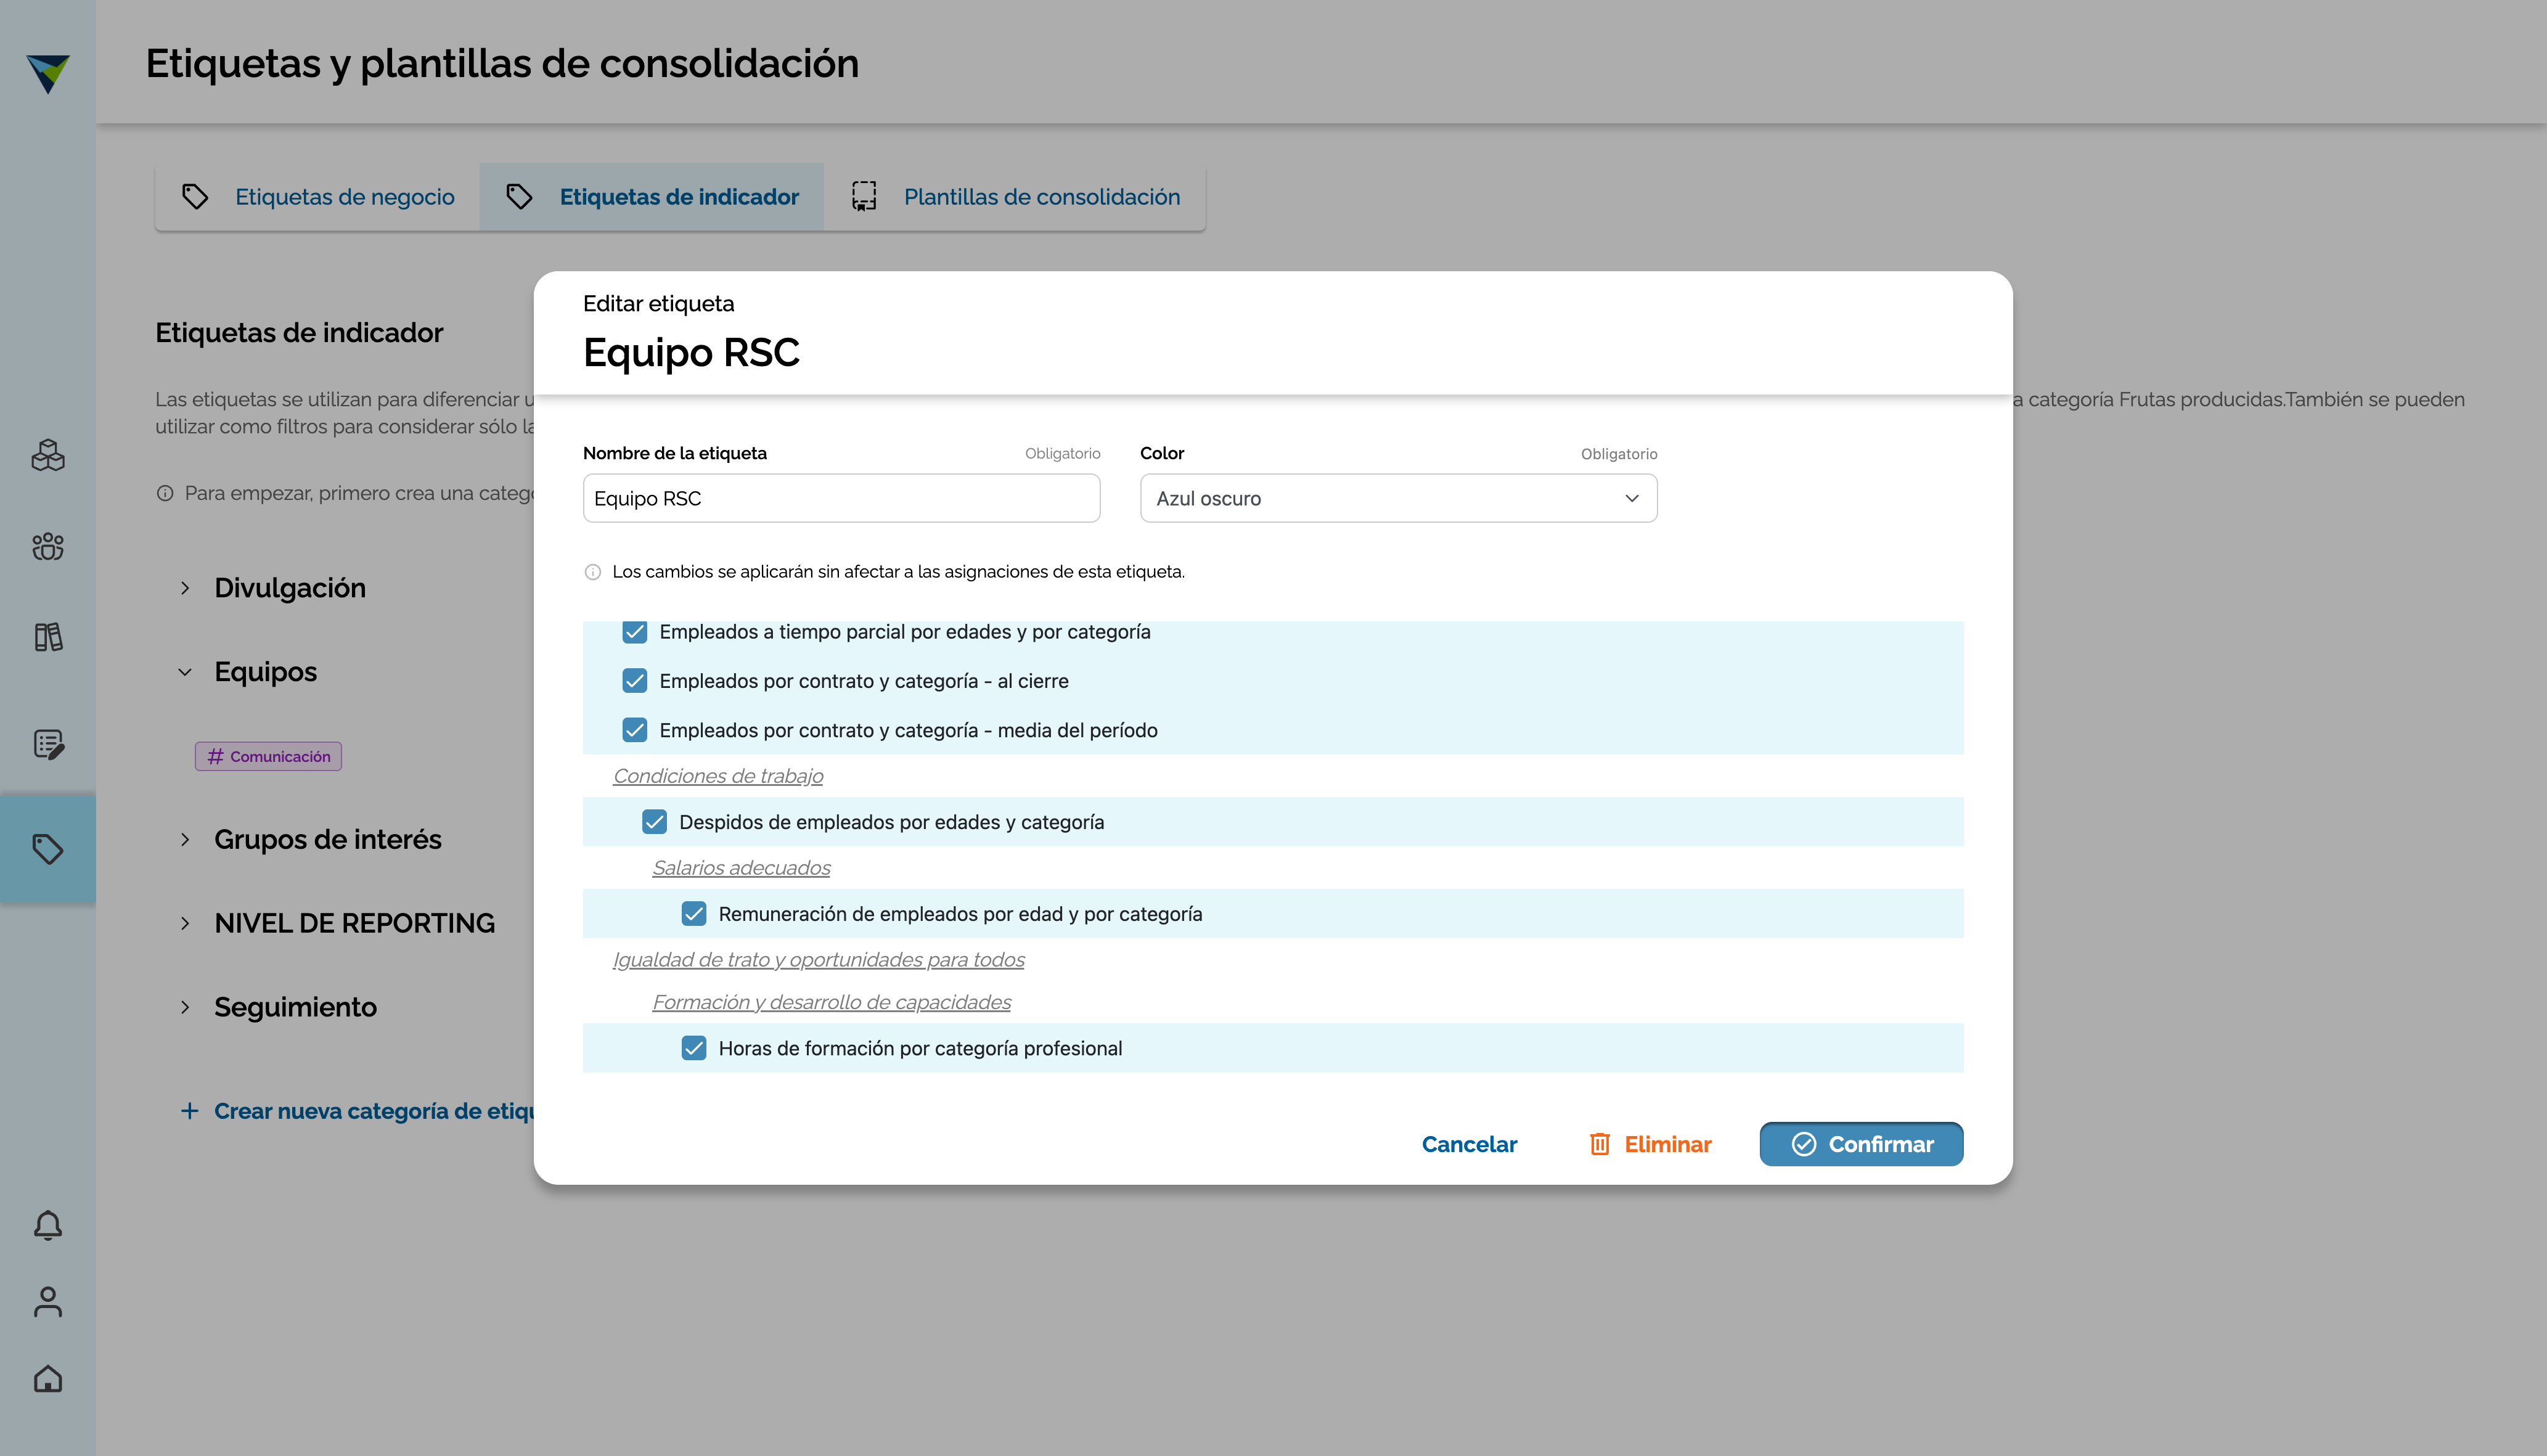Click the Comunicación purple tag chip
This screenshot has height=1456, width=2547.
(268, 756)
